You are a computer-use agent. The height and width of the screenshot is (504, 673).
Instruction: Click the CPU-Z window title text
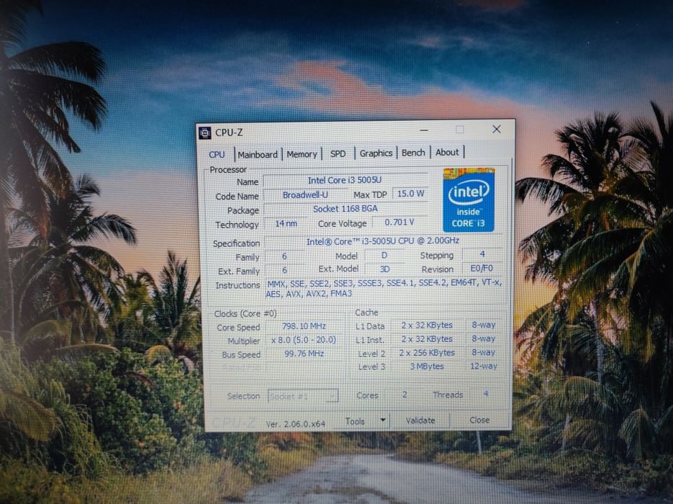(229, 132)
